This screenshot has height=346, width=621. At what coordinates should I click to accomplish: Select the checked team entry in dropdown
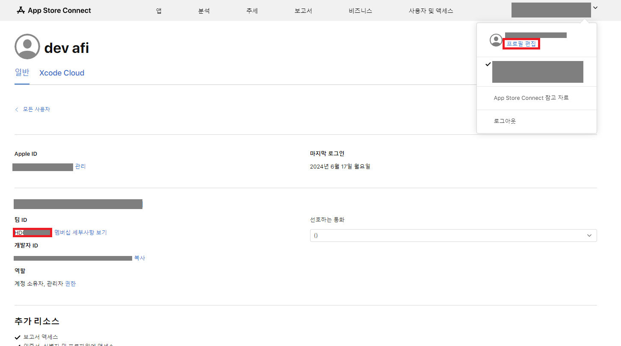[x=537, y=72]
